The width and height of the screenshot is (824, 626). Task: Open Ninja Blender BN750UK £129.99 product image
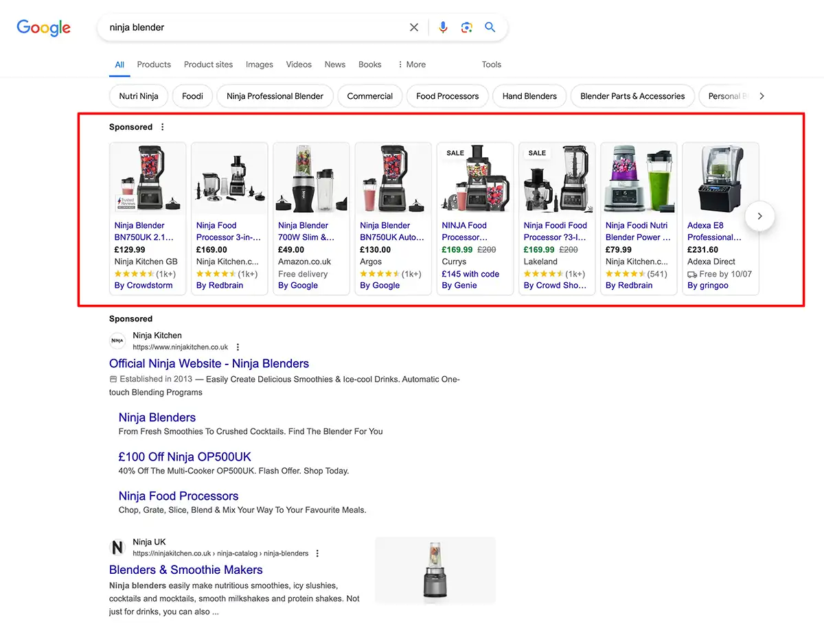click(148, 178)
